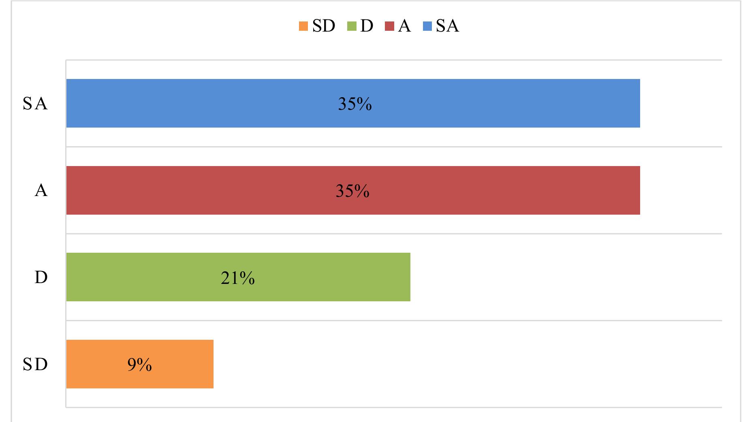Select the SA legend text label
Screen dimensions: 756x422
tap(447, 26)
